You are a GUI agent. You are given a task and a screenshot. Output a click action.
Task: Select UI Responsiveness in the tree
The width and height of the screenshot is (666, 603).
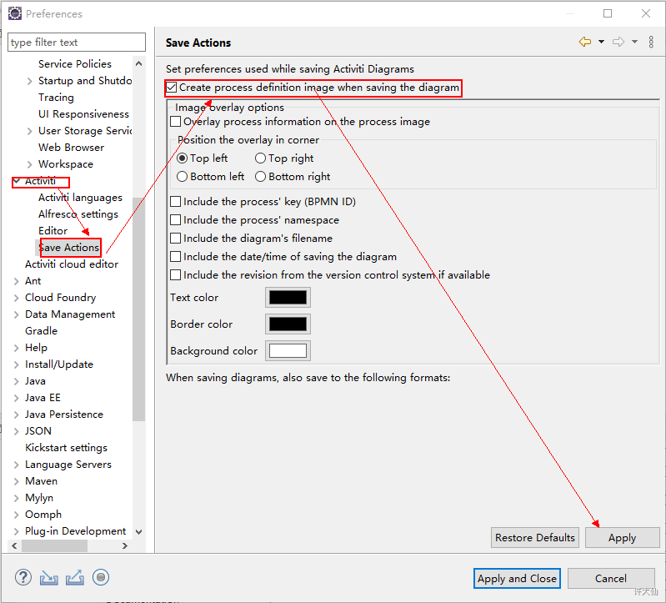[x=83, y=114]
